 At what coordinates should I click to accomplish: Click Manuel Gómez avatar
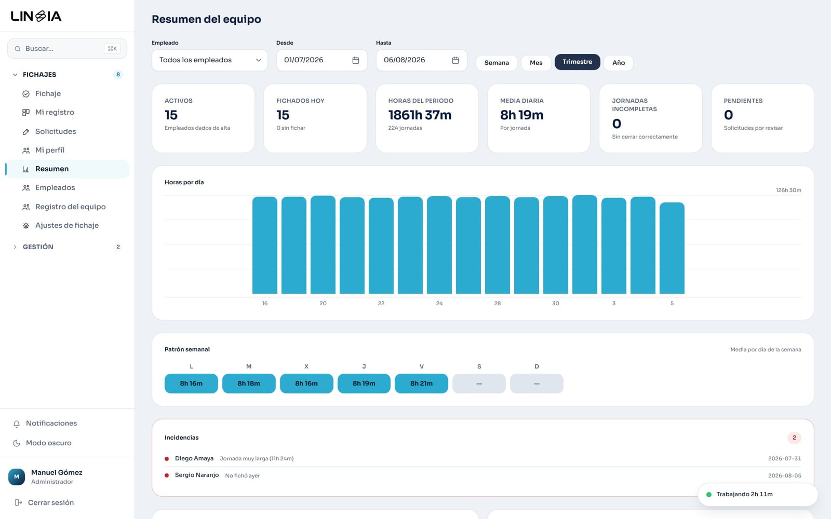(17, 476)
